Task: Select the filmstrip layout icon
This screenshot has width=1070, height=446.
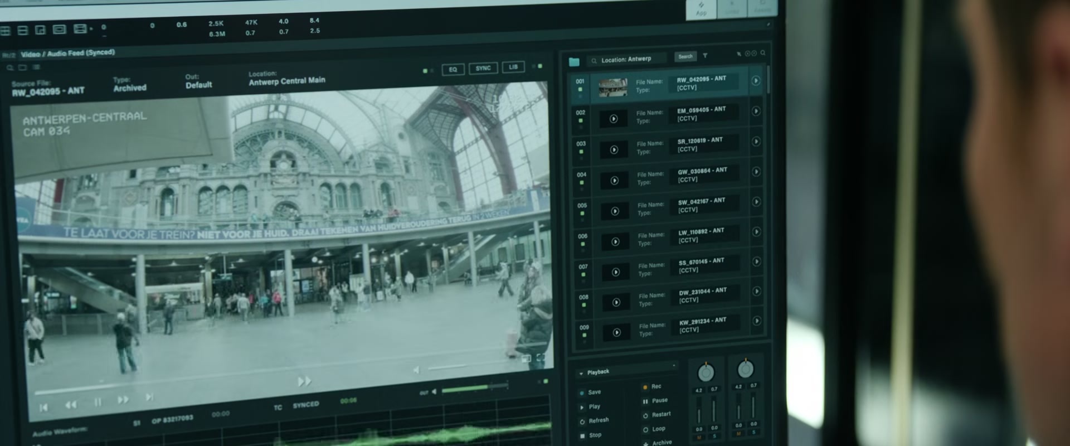Action: click(x=80, y=28)
